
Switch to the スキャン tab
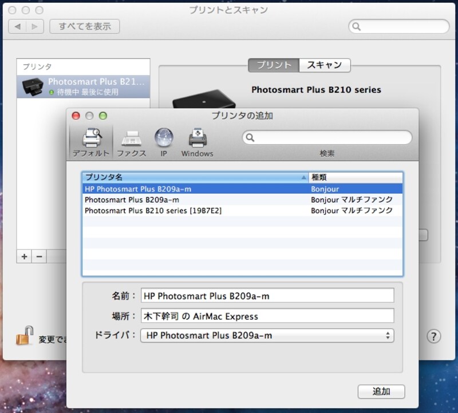[x=325, y=65]
